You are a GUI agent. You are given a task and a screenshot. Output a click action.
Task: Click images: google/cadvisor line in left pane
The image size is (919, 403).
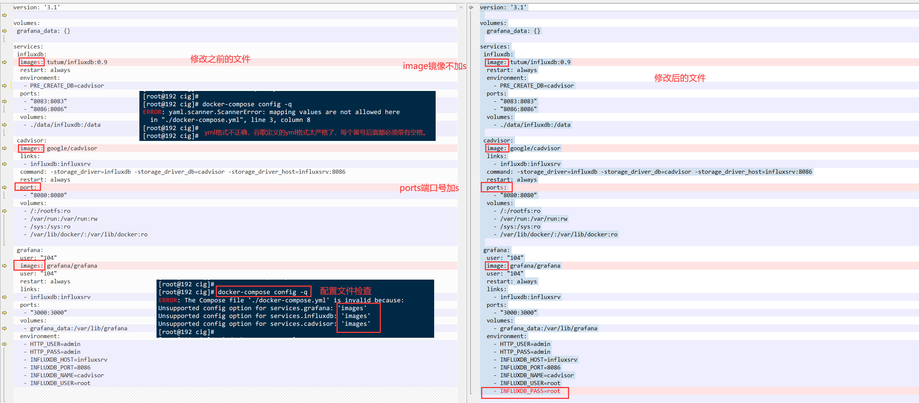tap(235, 148)
